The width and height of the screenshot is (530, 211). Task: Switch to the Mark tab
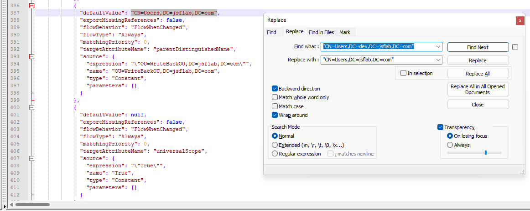345,32
